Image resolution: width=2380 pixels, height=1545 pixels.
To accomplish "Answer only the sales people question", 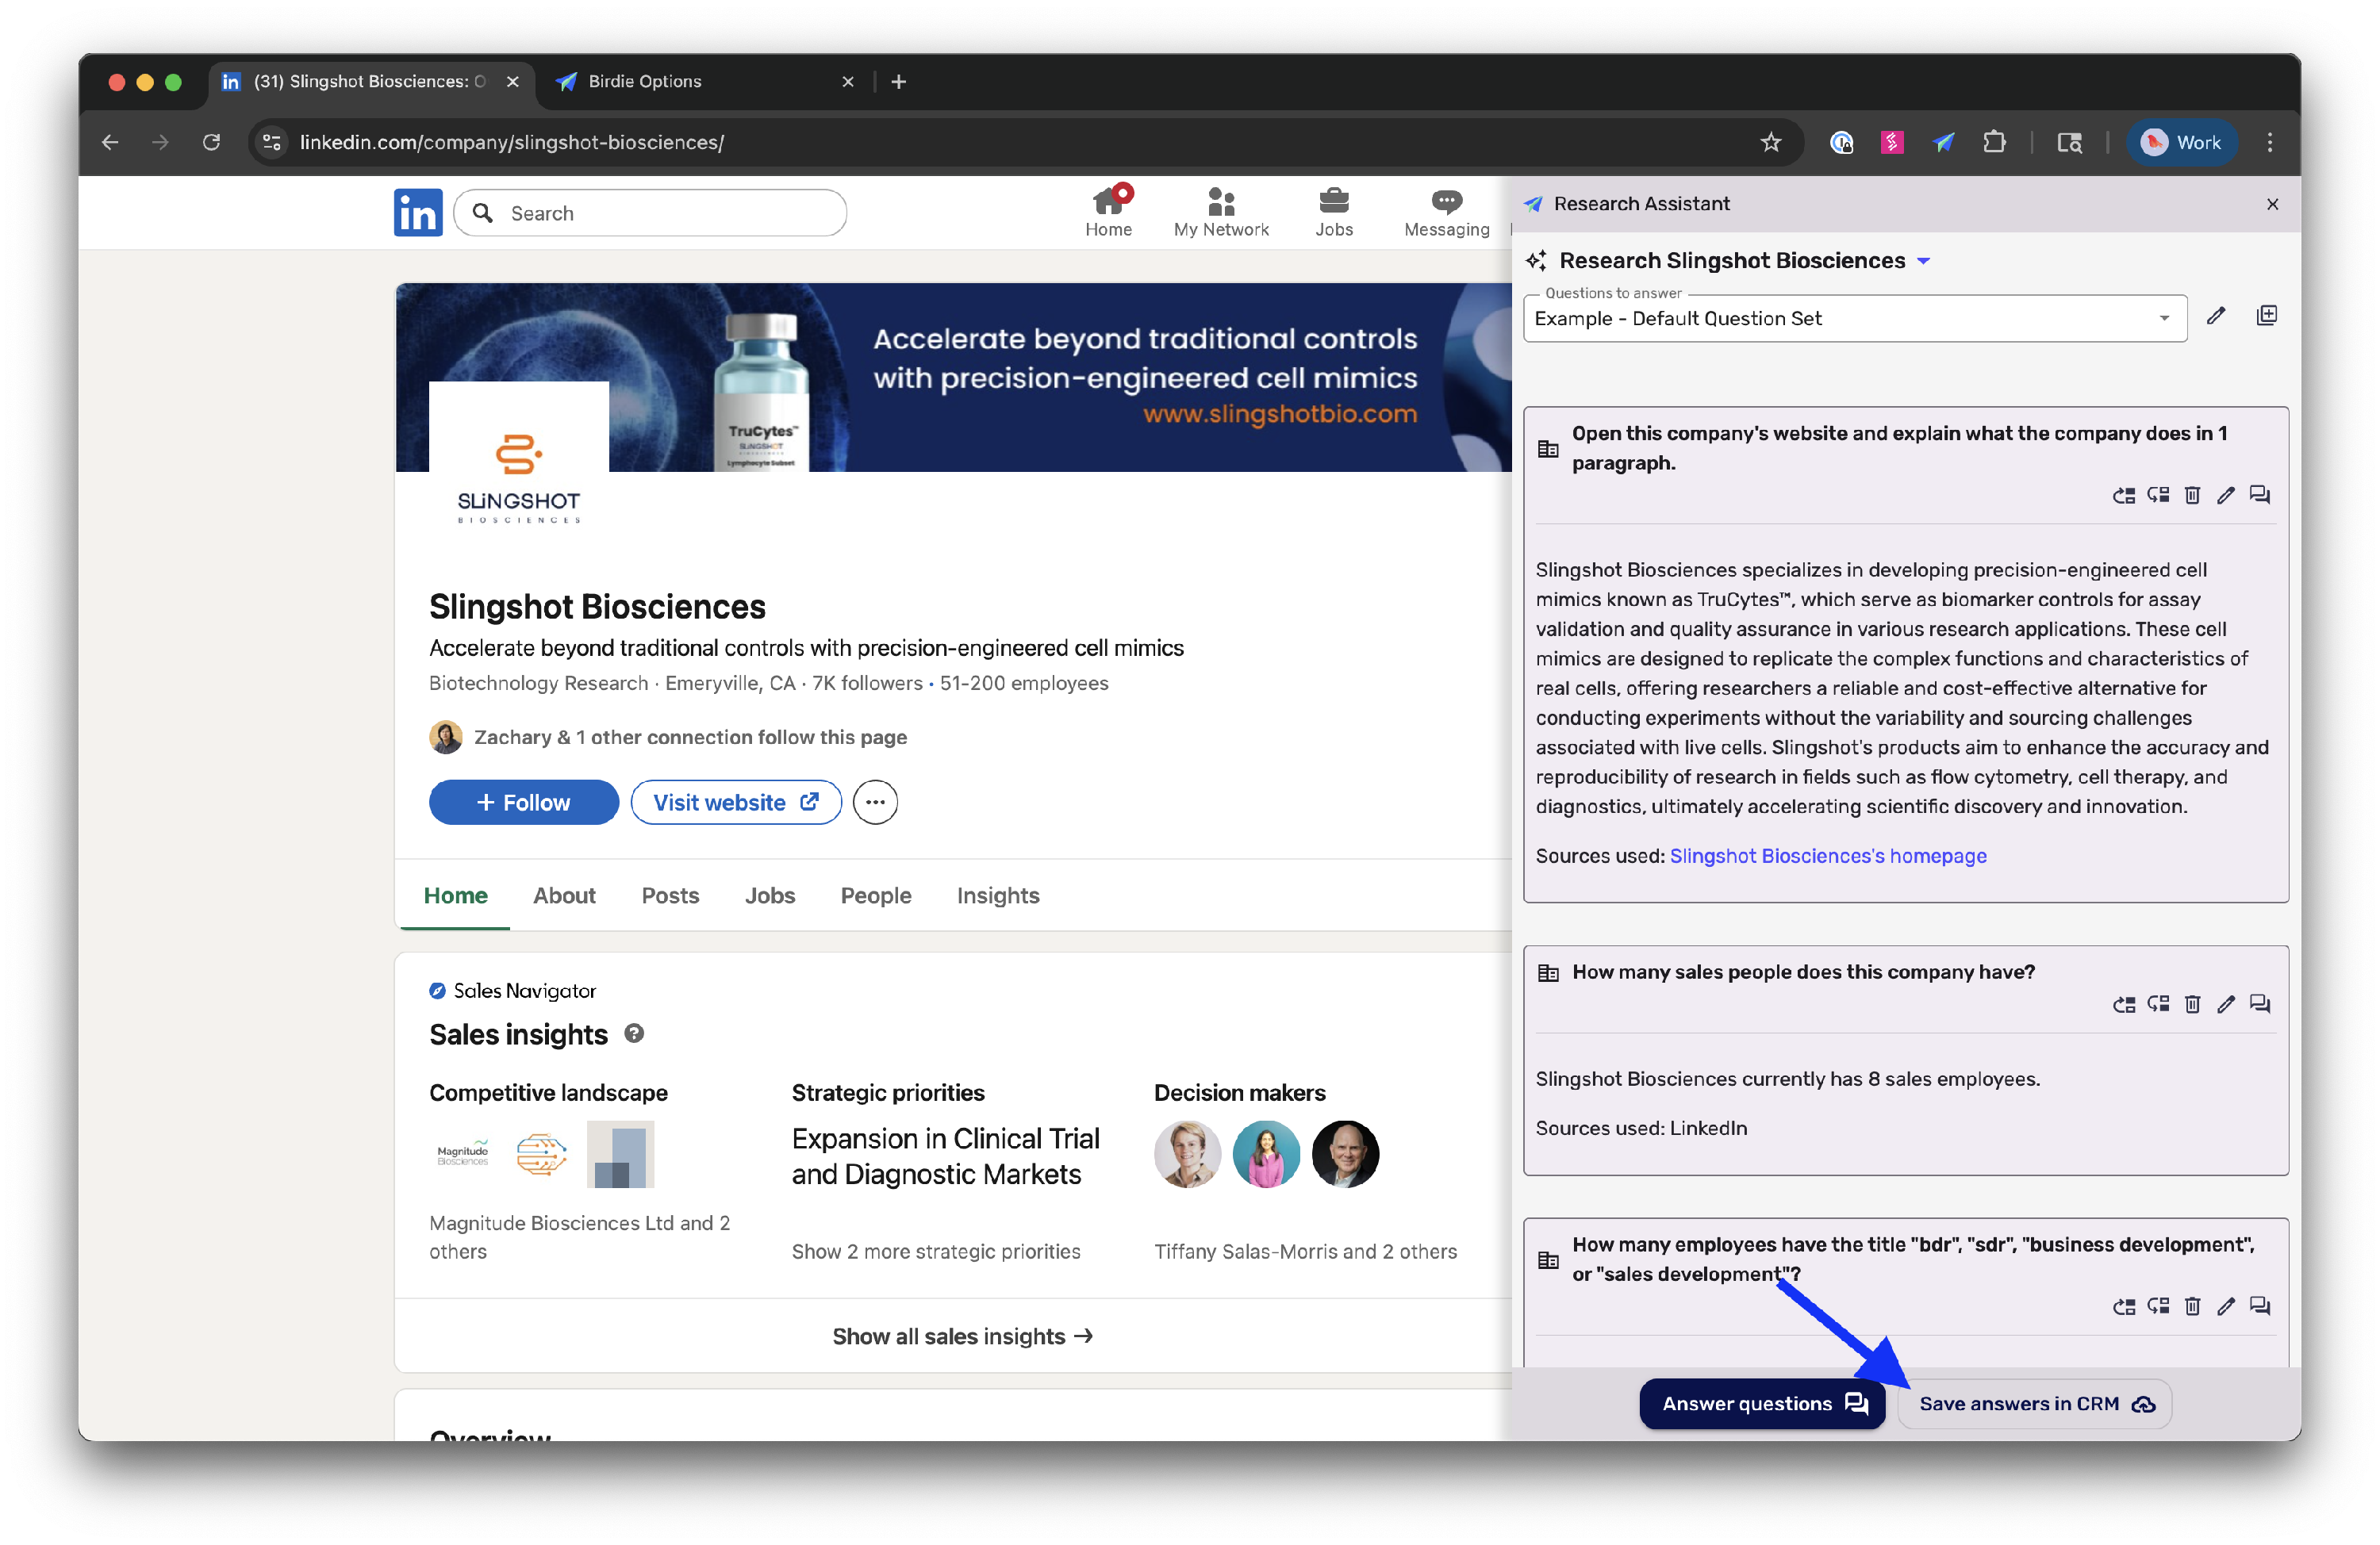I will pyautogui.click(x=2259, y=1005).
